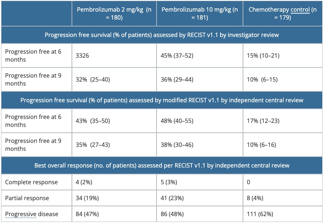Select the "41 (23%)" partial response cell
The image size is (324, 223).
click(173, 198)
